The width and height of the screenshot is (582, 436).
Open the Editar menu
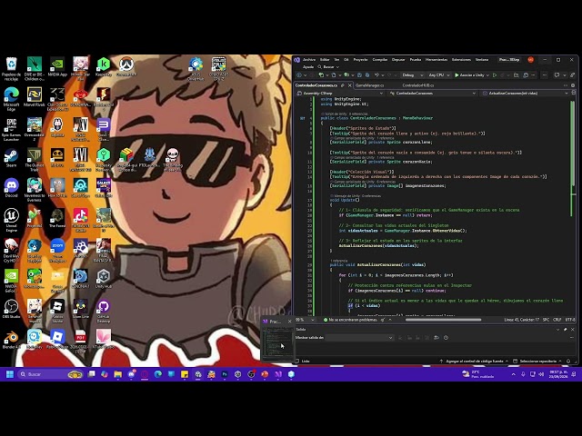tap(325, 59)
